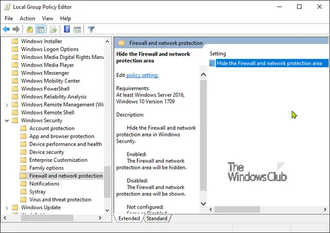Click the Local Group Policy Editor title icon
330x233 pixels.
click(7, 7)
